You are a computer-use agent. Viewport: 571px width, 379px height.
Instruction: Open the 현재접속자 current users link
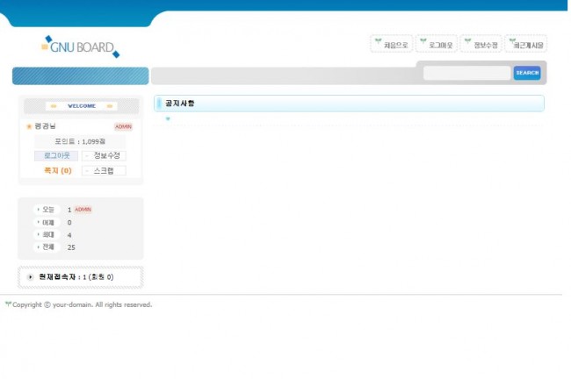[76, 277]
